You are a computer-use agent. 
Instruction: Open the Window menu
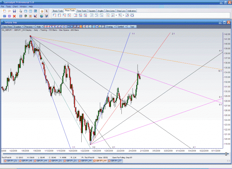(23, 7)
